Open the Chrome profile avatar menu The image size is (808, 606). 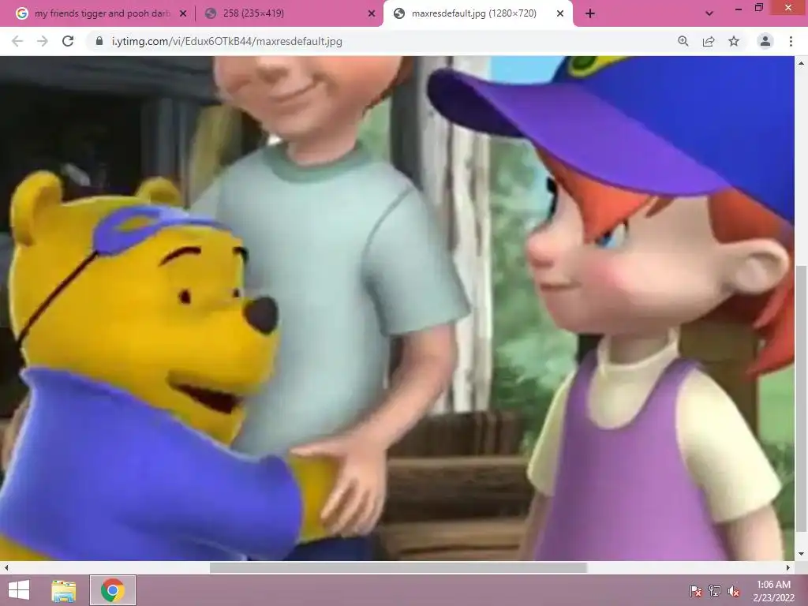pos(765,41)
